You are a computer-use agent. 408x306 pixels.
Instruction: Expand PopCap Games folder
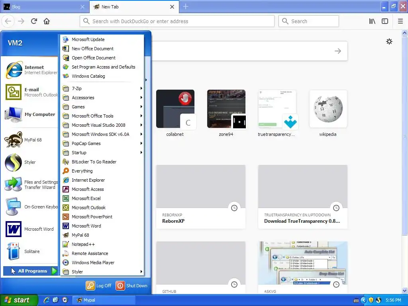coord(102,143)
